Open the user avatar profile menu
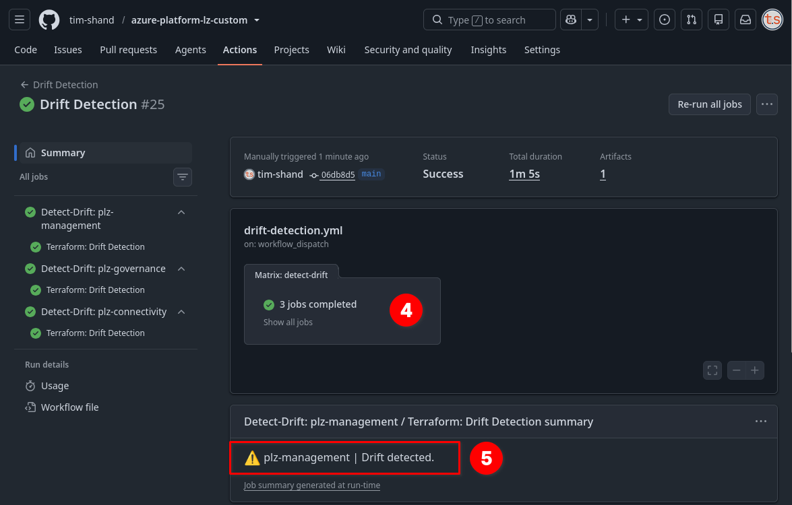The height and width of the screenshot is (505, 792). pyautogui.click(x=772, y=20)
